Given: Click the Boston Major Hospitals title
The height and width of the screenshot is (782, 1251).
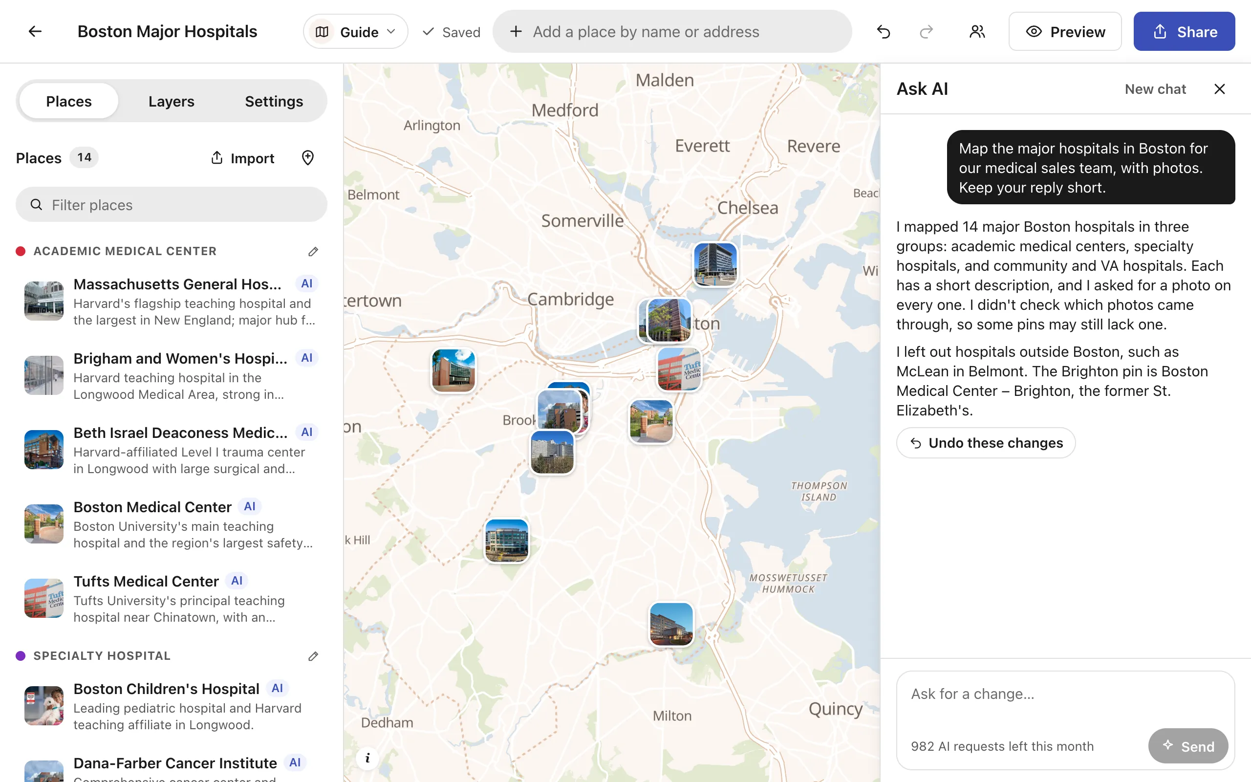Looking at the screenshot, I should click(168, 32).
